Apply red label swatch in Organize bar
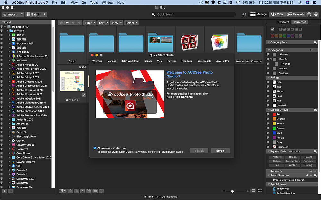This screenshot has height=200, width=321. pos(272,36)
